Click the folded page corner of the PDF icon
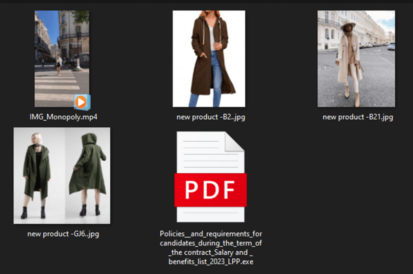This screenshot has width=413, height=274. click(x=234, y=141)
